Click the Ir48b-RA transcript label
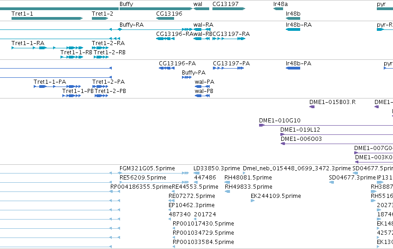The image size is (393, 249). [x=299, y=25]
